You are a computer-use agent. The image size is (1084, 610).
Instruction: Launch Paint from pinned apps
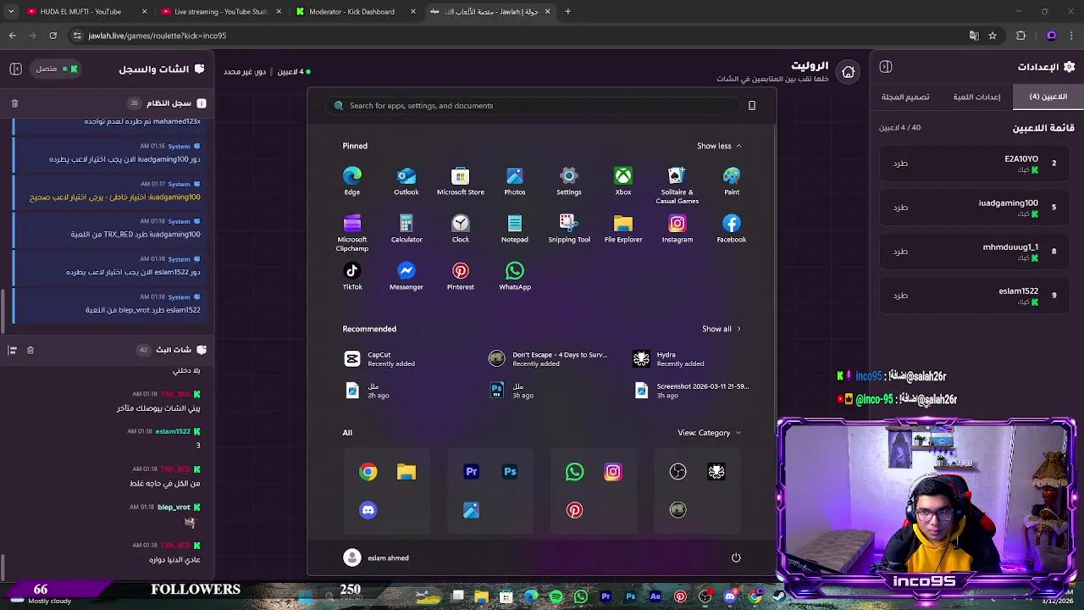click(x=732, y=180)
